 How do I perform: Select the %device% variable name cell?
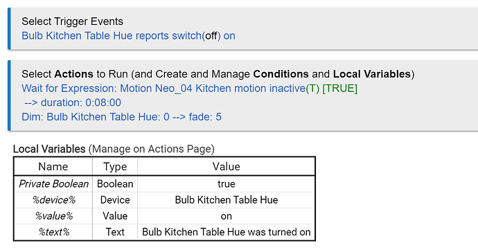[53, 200]
